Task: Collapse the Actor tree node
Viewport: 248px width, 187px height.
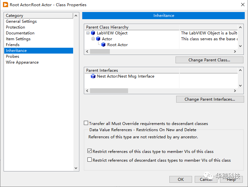Action: click(x=93, y=39)
